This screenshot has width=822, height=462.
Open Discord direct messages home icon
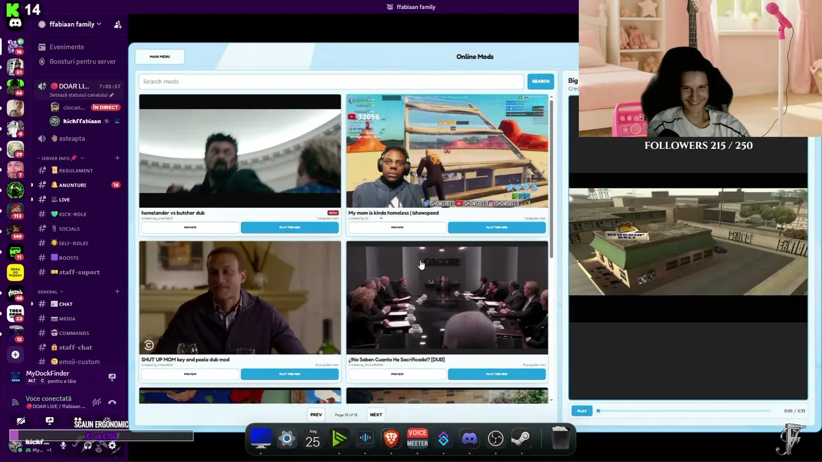coord(15,23)
